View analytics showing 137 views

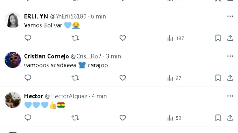point(176,38)
